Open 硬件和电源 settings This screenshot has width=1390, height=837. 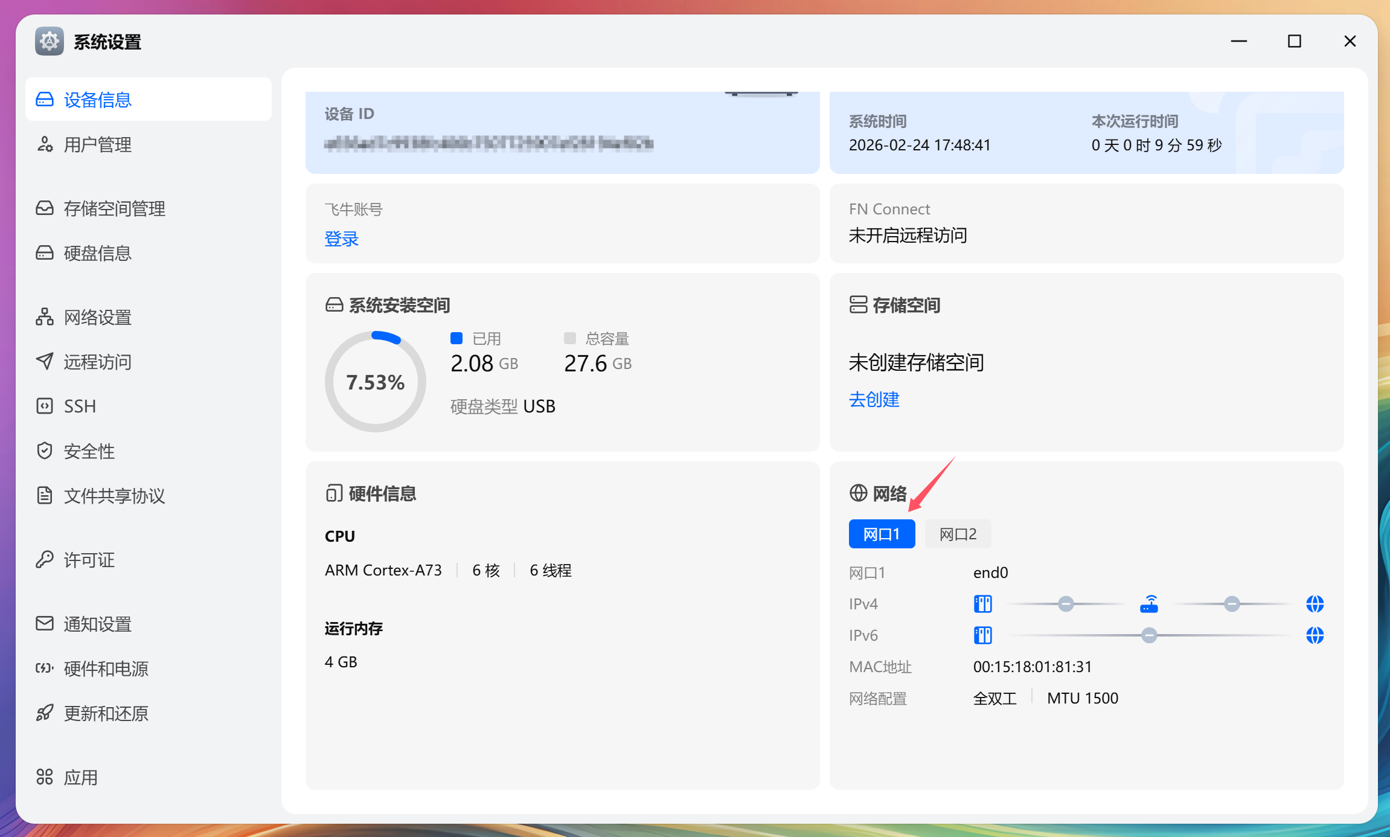pyautogui.click(x=106, y=669)
